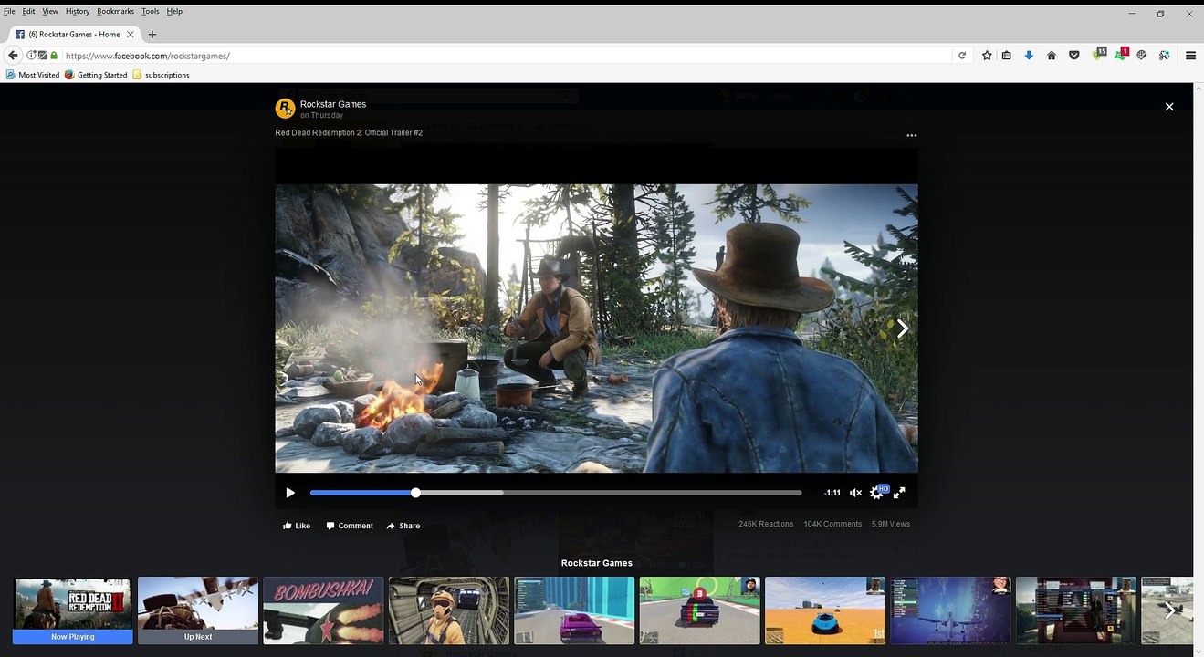Go to next video using arrow
The width and height of the screenshot is (1204, 657).
pos(902,328)
